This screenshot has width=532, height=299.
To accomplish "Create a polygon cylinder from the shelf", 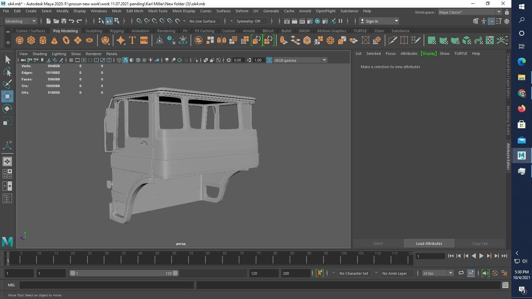I will (43, 41).
